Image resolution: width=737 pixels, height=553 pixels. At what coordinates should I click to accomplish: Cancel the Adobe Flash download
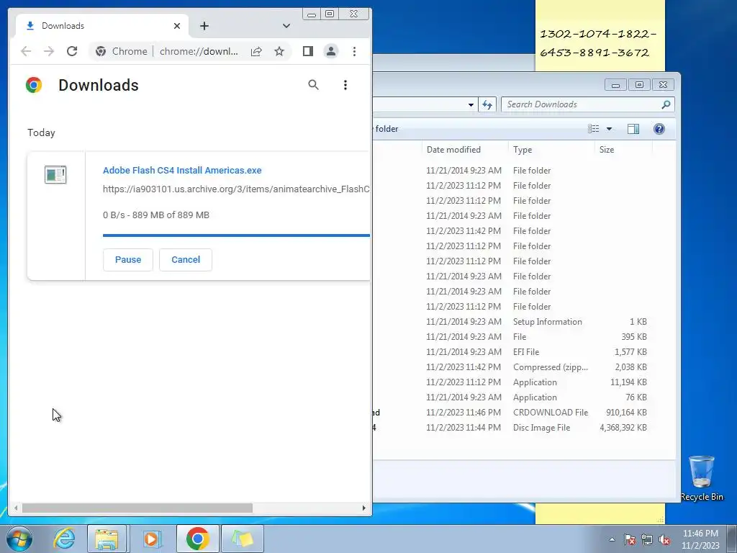pos(186,259)
